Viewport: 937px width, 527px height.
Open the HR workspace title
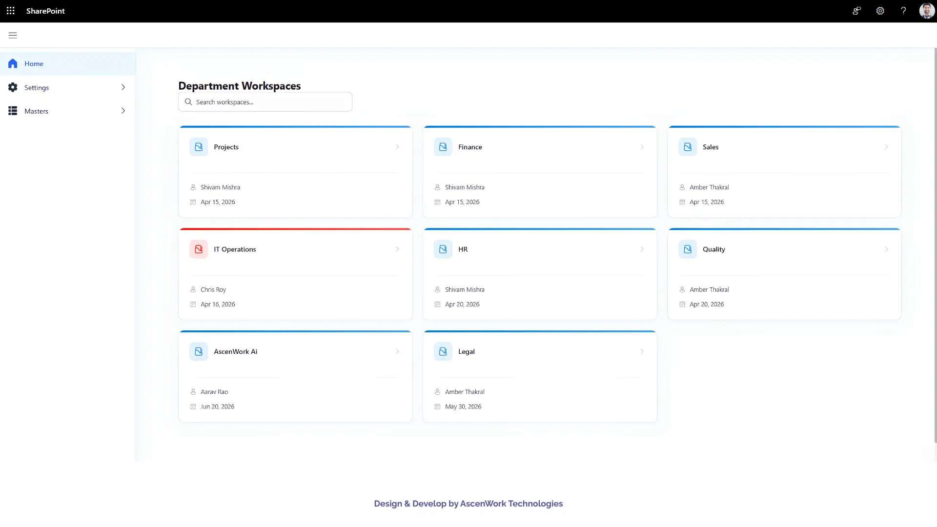pyautogui.click(x=463, y=249)
